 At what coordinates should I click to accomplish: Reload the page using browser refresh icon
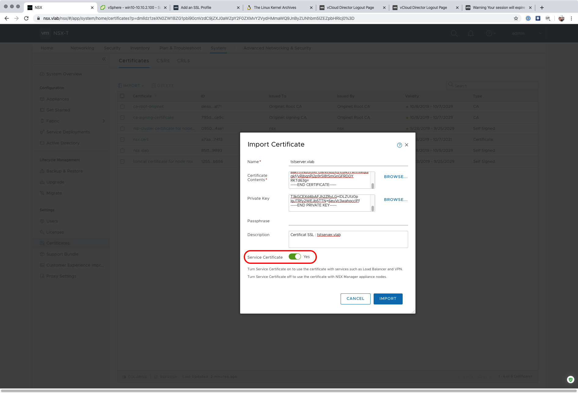pos(26,18)
